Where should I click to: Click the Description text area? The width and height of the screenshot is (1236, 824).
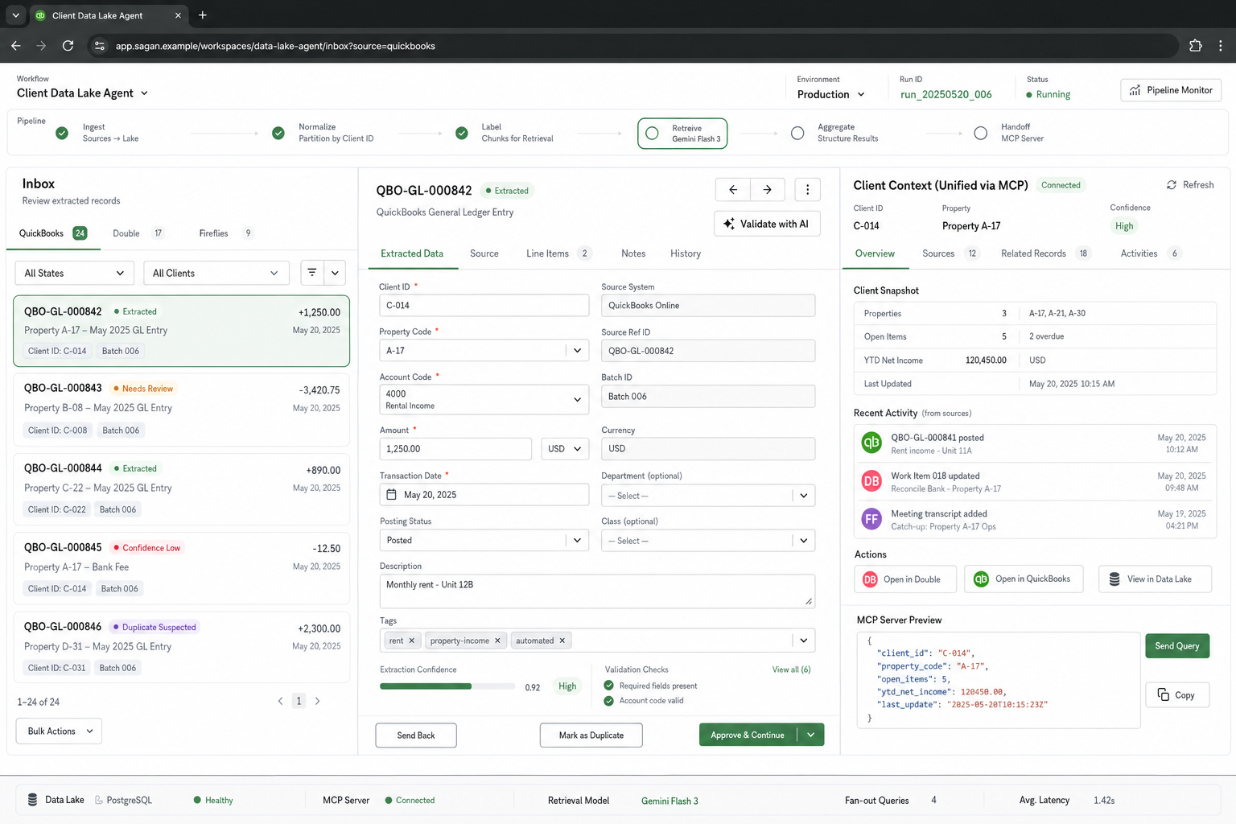597,591
